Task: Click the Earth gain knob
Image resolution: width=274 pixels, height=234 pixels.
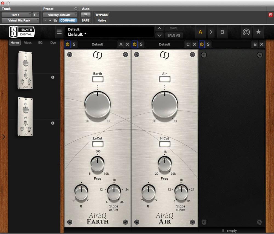Action: pos(98,105)
